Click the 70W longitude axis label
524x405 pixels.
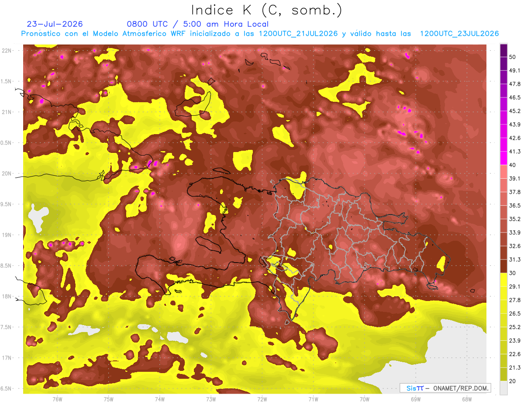coord(364,399)
